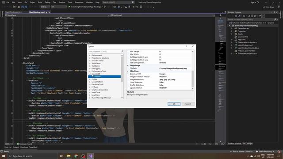The image size is (283, 159).
Task: Open the Extensions menu
Action: coord(79,2)
